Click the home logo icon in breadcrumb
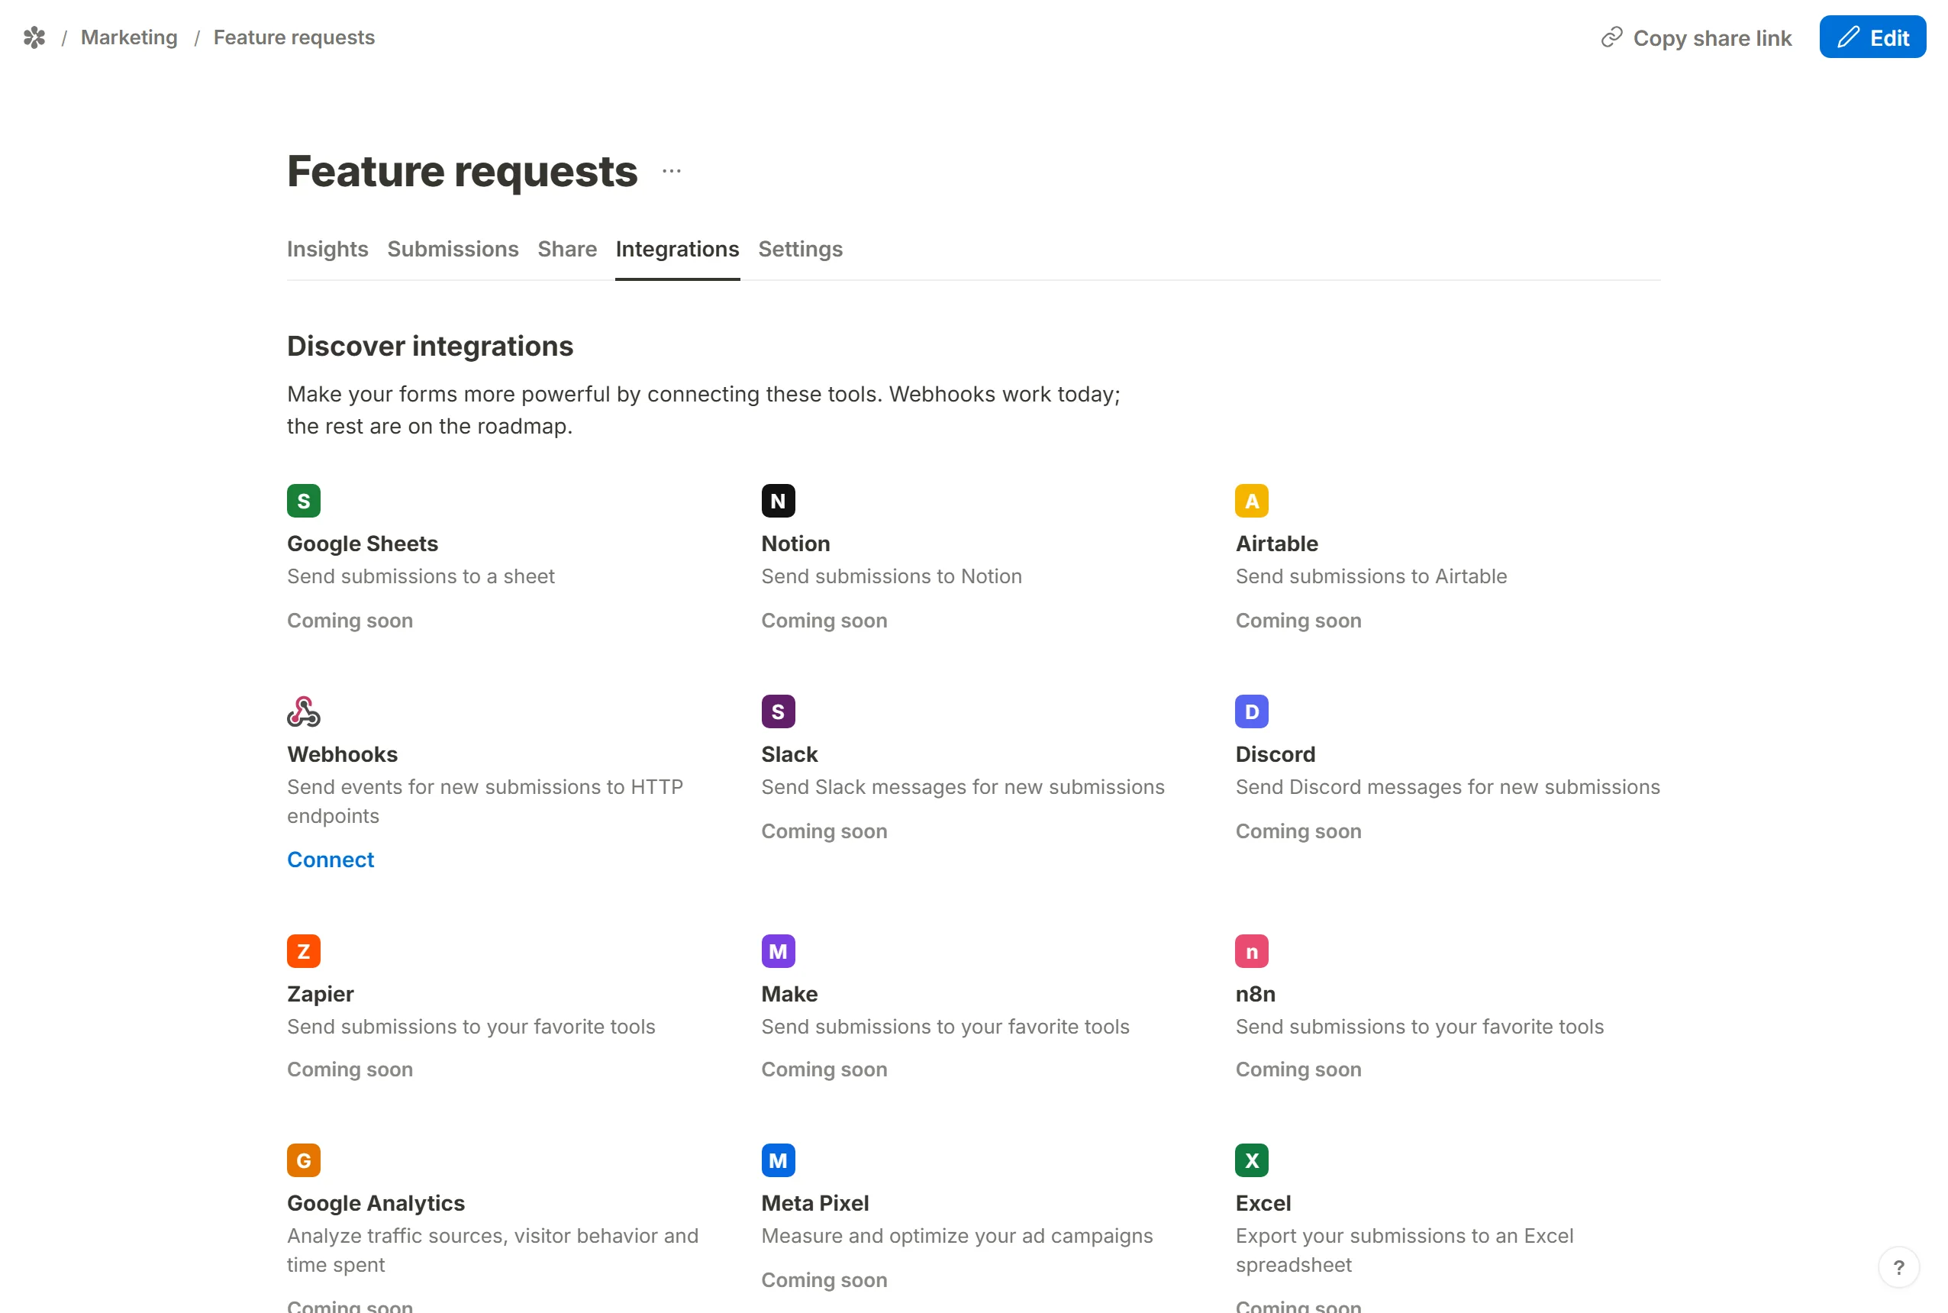Screen dimensions: 1948x1313 click(x=34, y=37)
